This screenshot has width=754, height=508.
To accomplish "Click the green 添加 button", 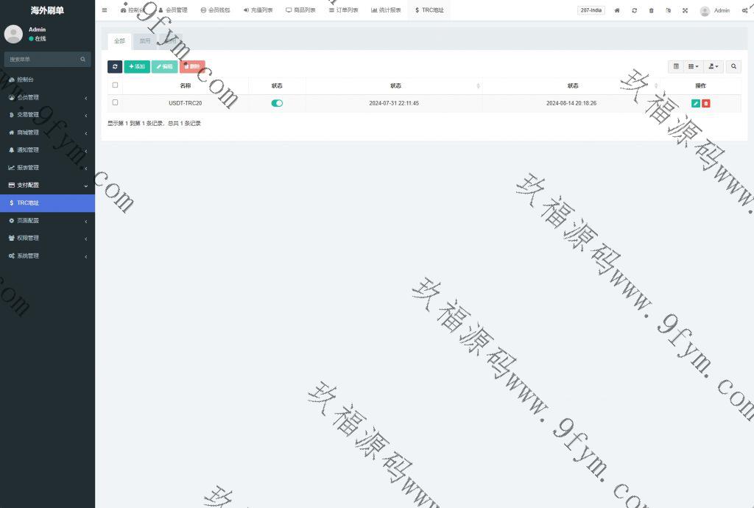I will pos(137,66).
